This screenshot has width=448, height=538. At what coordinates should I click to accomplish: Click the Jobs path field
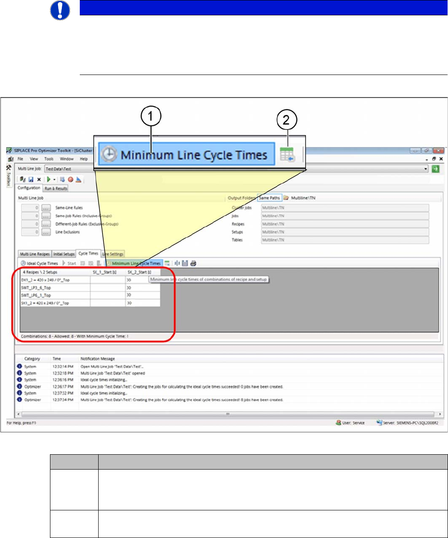[345, 216]
